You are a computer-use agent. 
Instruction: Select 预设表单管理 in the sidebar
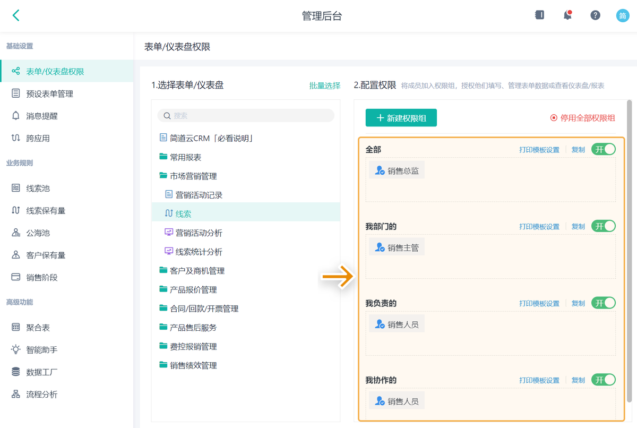(49, 94)
